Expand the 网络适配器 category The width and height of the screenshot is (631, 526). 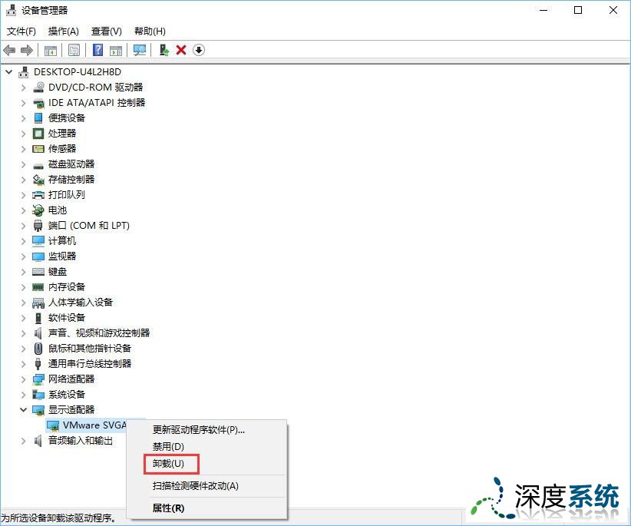click(x=23, y=379)
